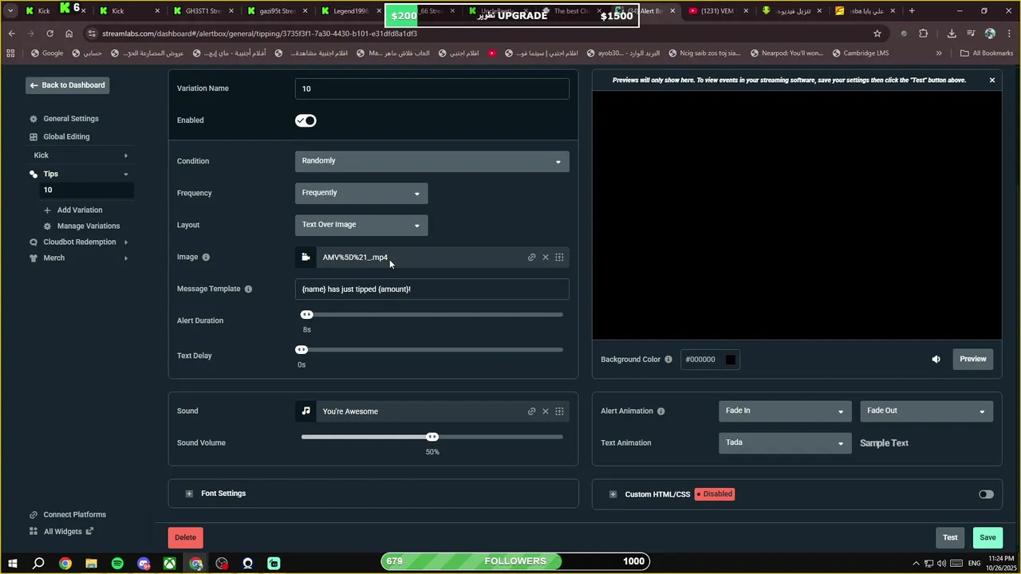Remove the You're Awesome sound

pos(546,411)
